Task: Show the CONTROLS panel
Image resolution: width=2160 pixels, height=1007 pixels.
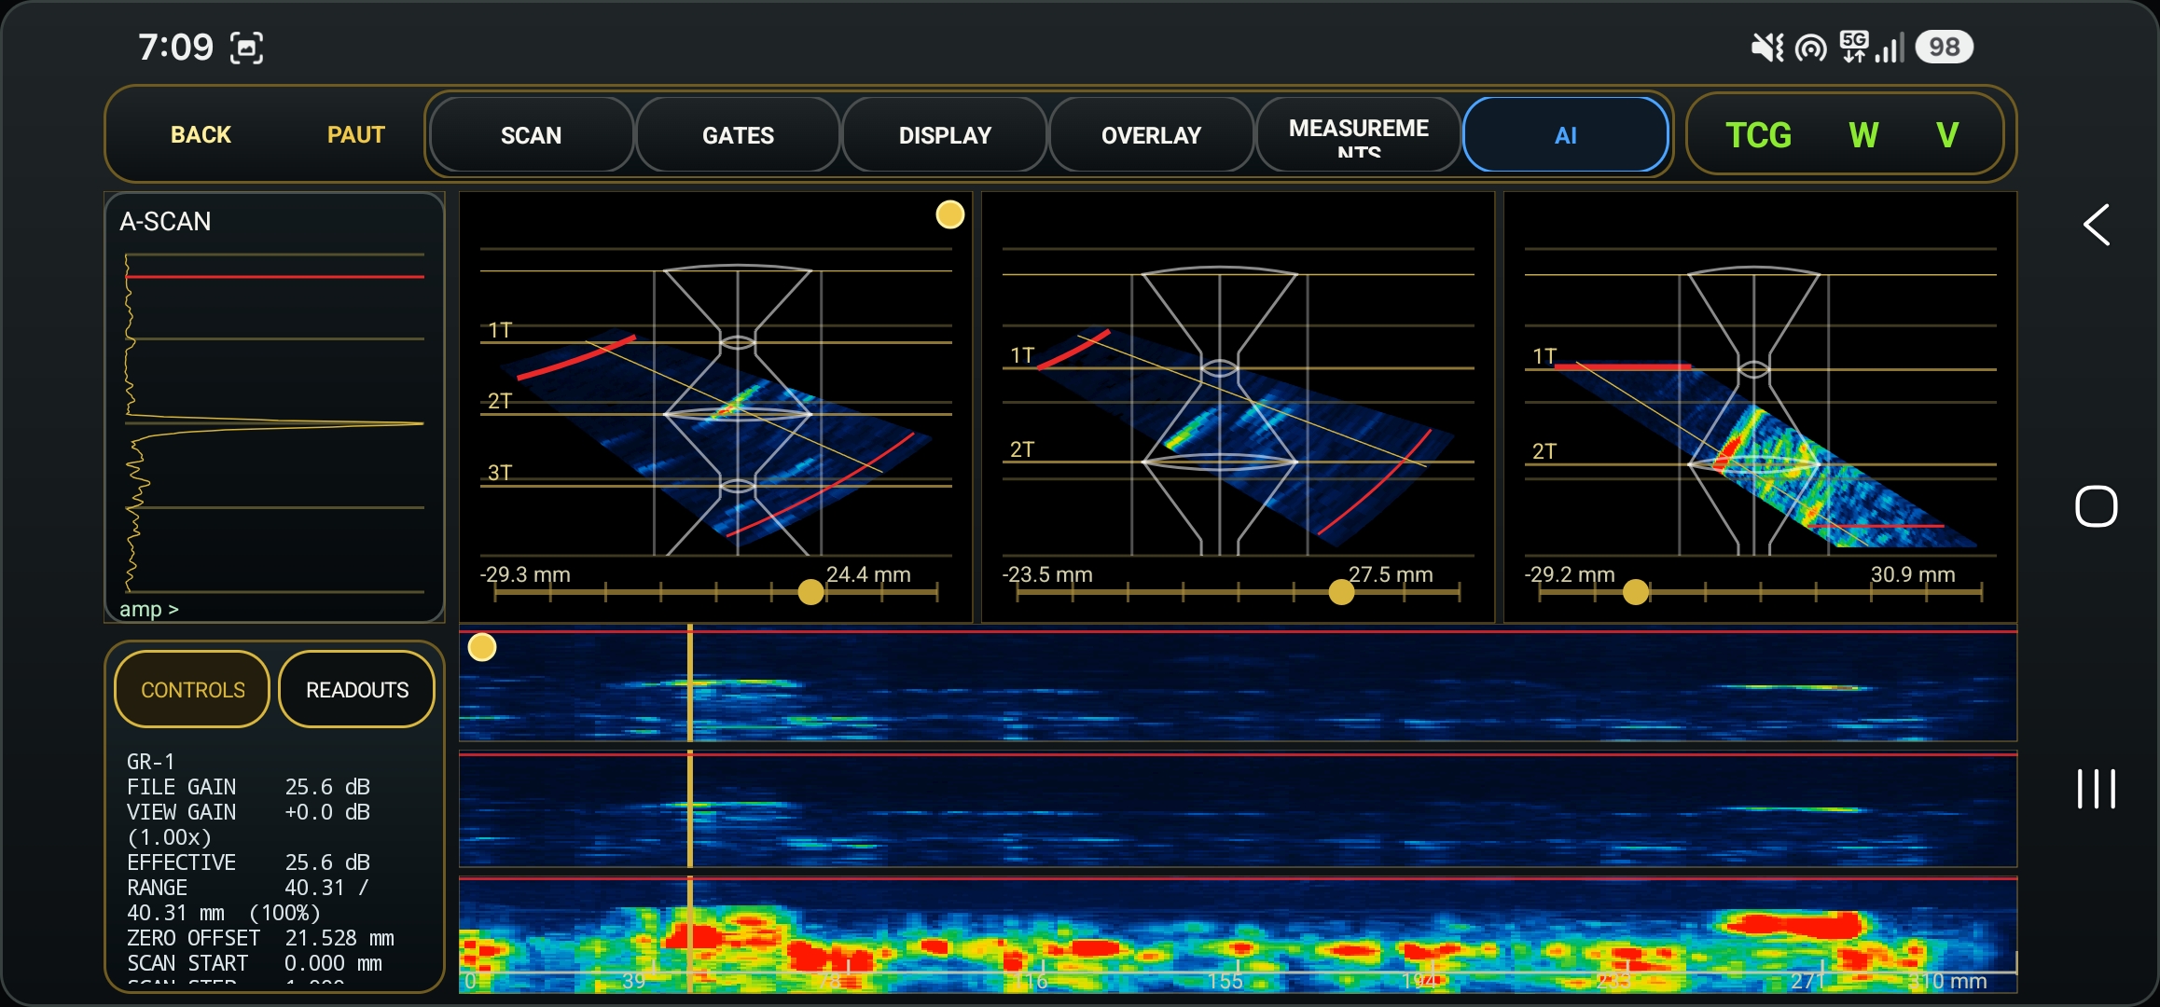Action: 192,690
